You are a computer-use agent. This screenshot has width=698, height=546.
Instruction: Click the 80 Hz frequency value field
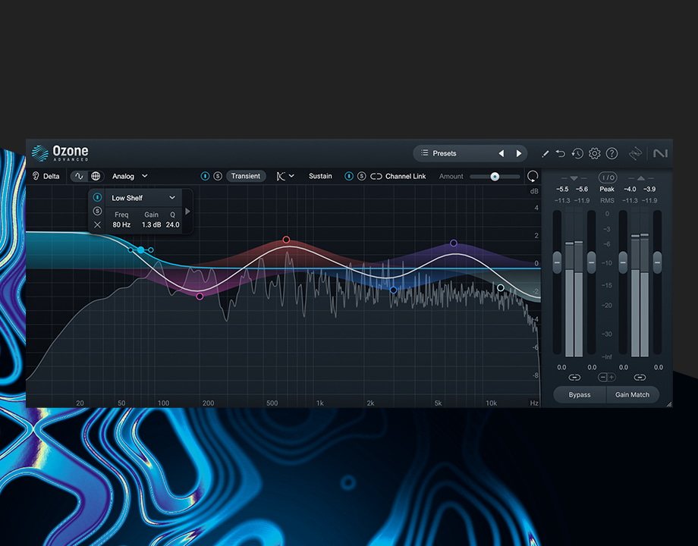coord(122,224)
